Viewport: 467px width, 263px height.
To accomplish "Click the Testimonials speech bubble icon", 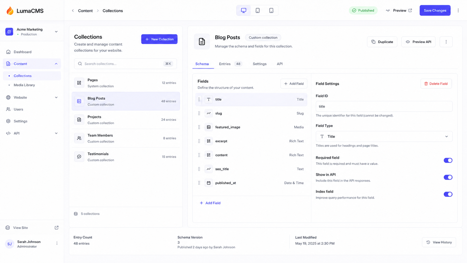I will tap(79, 157).
